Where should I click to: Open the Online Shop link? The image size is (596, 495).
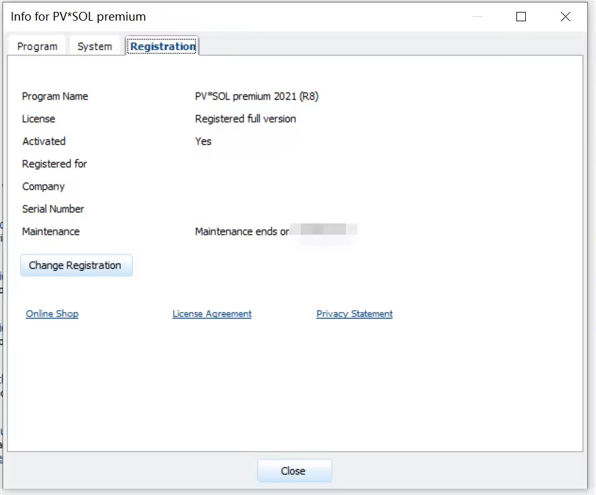coord(51,314)
